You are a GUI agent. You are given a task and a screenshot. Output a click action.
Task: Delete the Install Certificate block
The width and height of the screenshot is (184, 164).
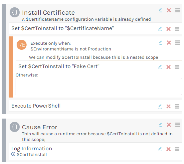click(x=169, y=10)
